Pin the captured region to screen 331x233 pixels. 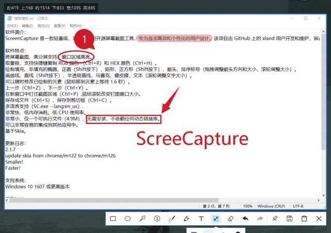[275, 219]
